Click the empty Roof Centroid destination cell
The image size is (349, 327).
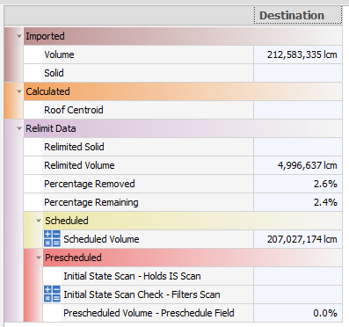[x=298, y=110]
